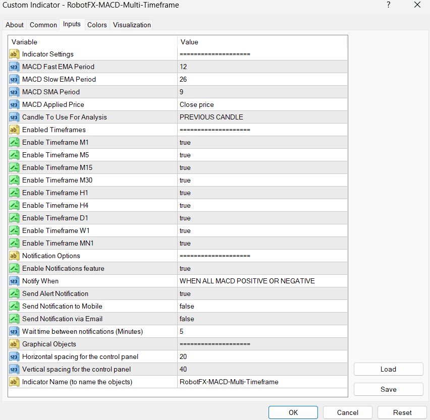Open the value list for Enable Timeframe W1
The width and height of the screenshot is (430, 420).
click(x=262, y=230)
